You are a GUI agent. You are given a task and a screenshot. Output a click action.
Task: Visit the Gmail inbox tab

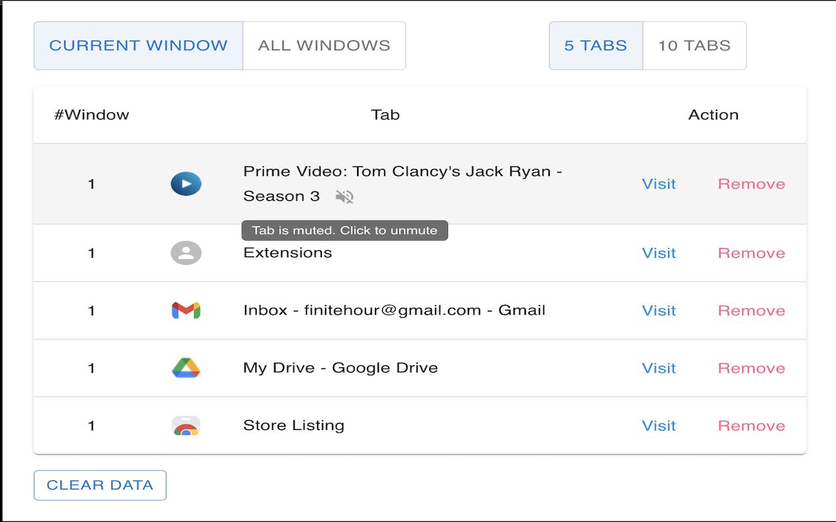(x=658, y=310)
